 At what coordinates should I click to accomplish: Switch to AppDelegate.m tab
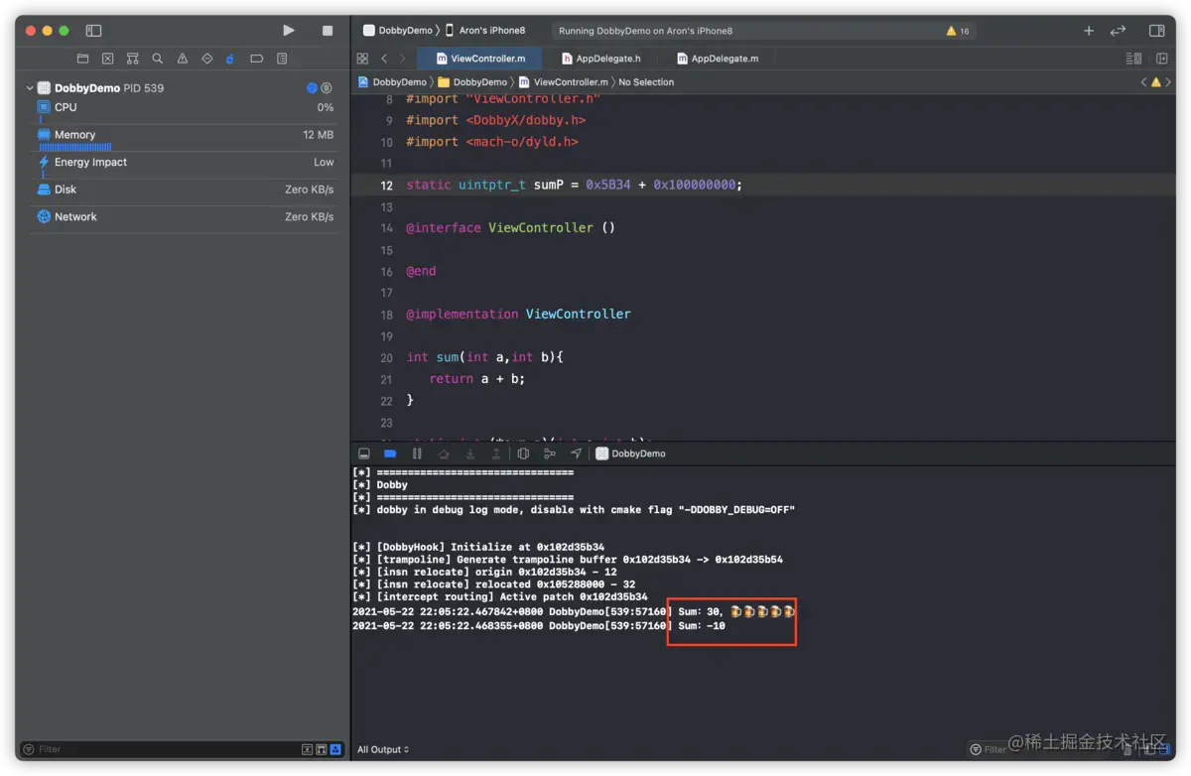(717, 59)
